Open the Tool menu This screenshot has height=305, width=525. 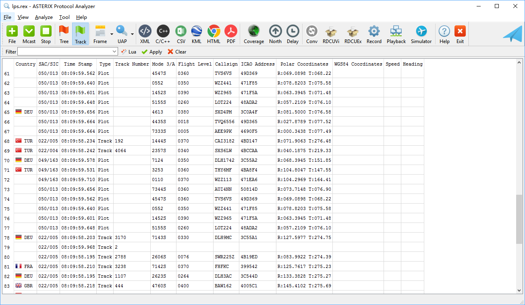pyautogui.click(x=64, y=17)
